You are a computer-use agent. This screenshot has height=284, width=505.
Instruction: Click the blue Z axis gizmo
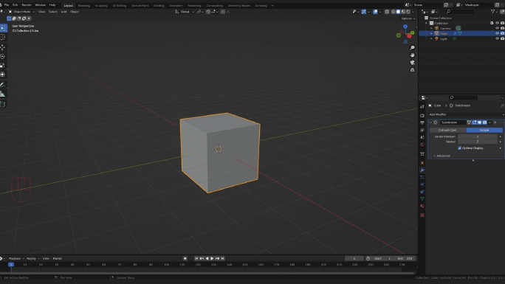point(405,27)
